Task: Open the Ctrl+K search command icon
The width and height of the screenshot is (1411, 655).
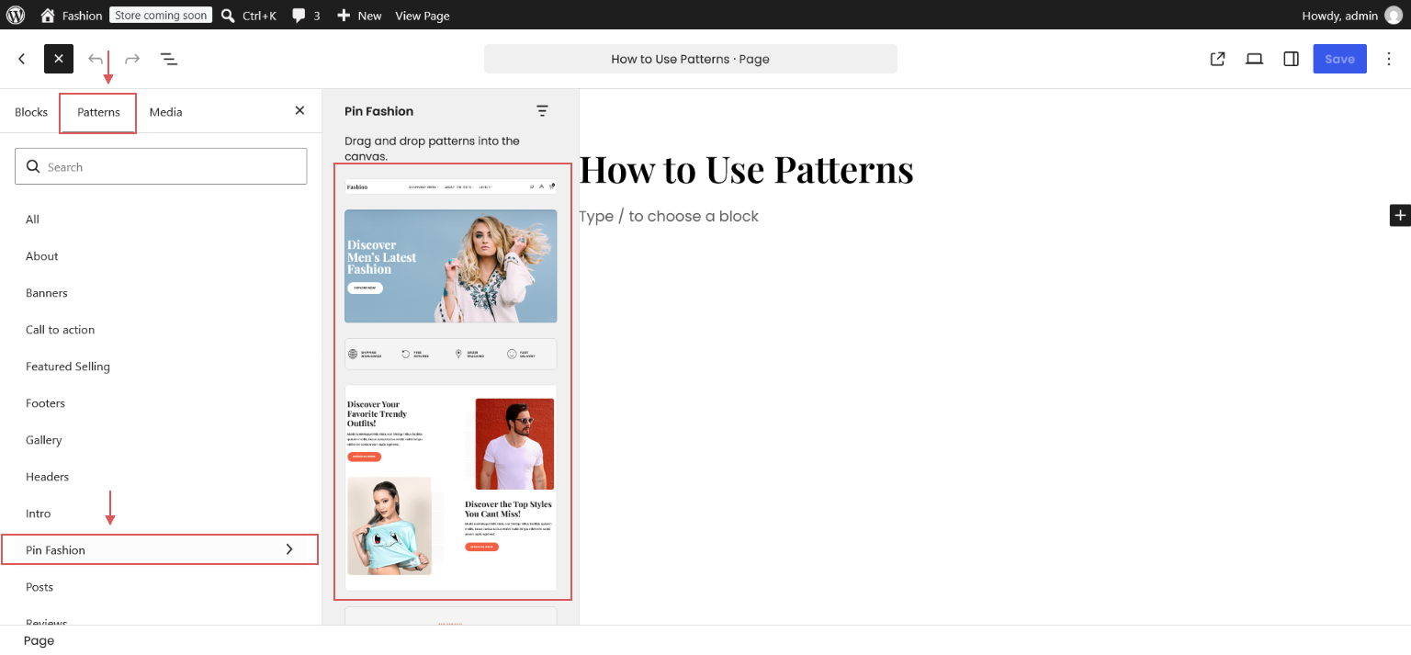Action: pyautogui.click(x=229, y=15)
